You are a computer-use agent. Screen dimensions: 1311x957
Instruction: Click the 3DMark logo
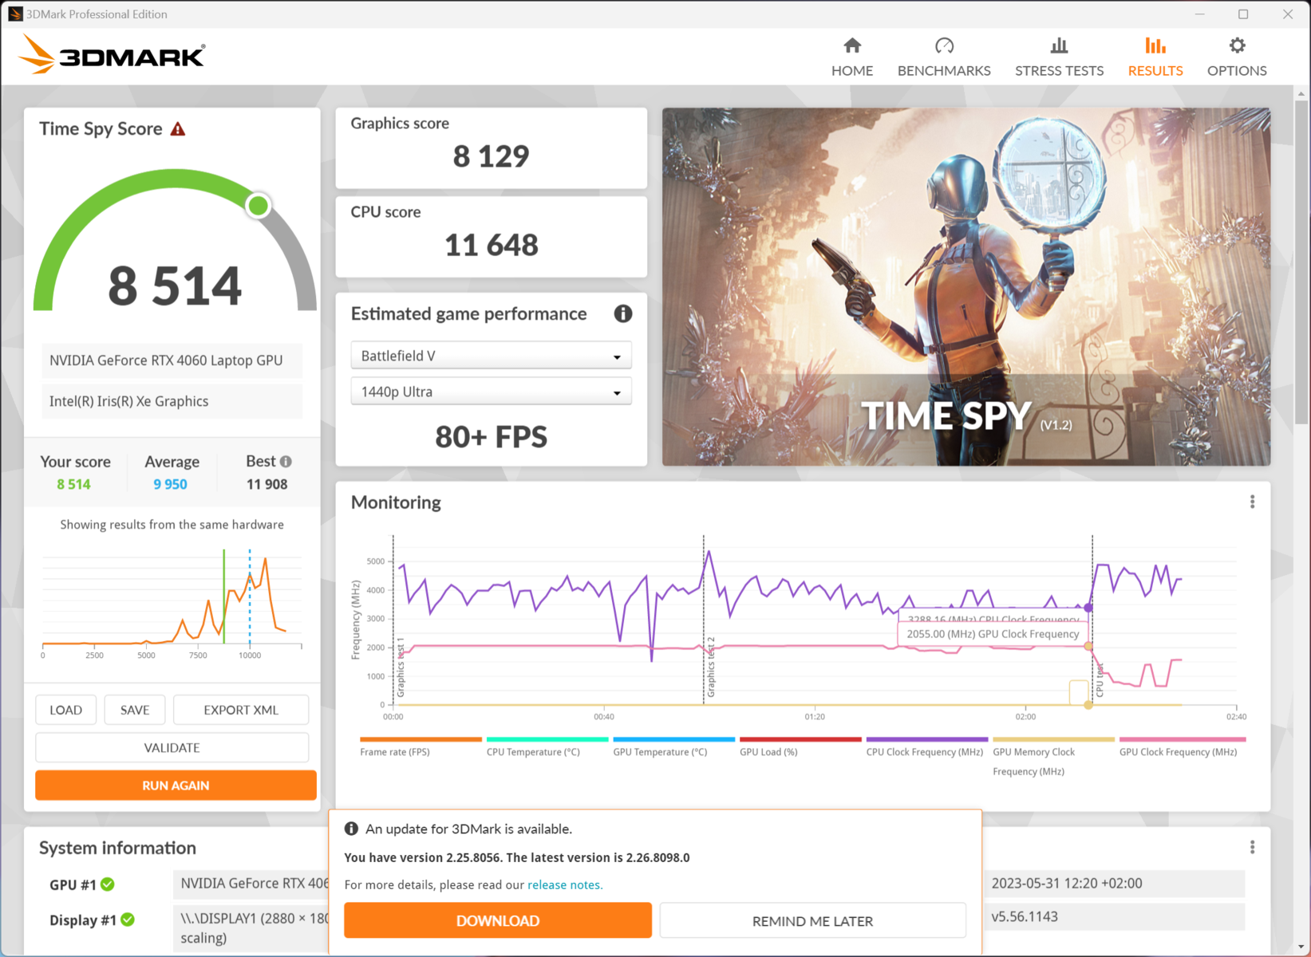(112, 54)
